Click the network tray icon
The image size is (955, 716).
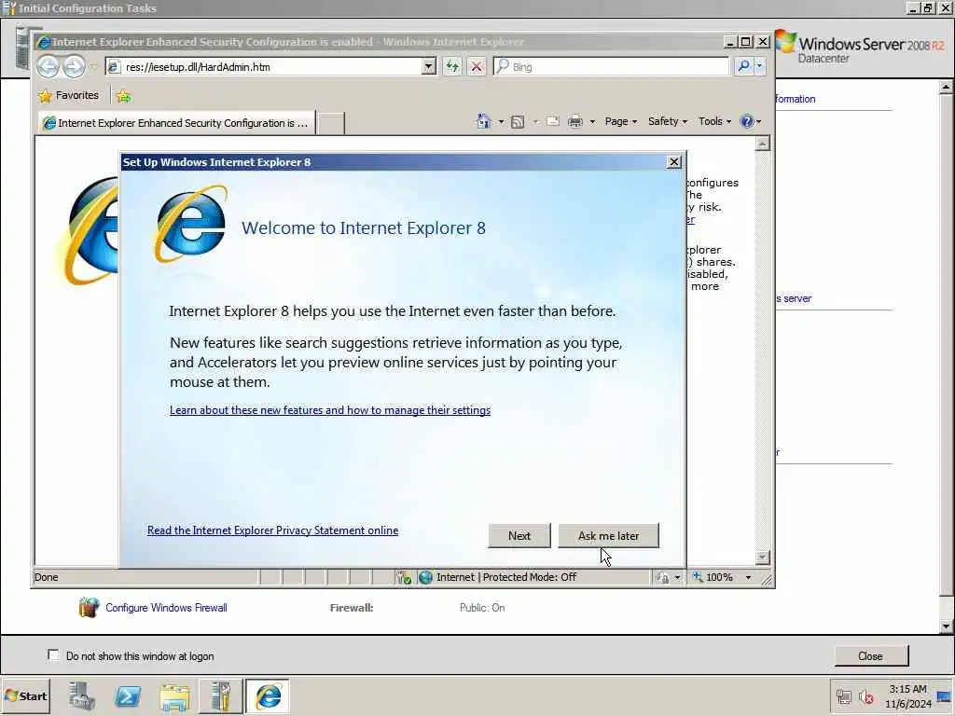tap(843, 696)
